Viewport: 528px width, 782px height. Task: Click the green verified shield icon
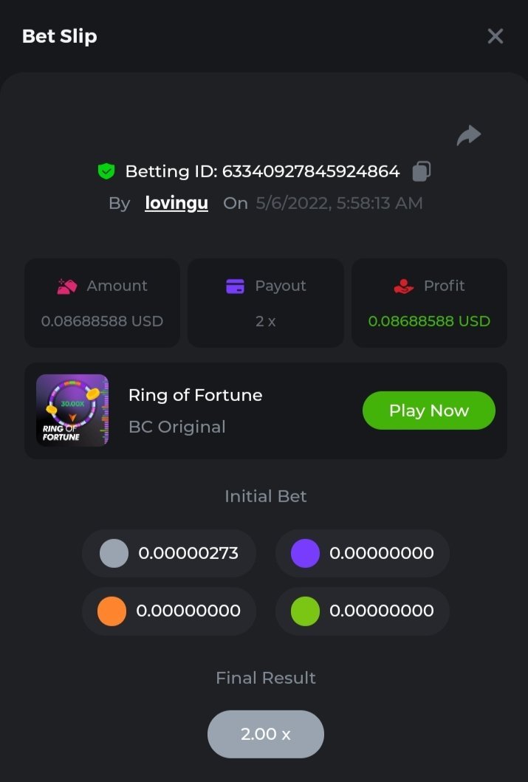pos(106,171)
